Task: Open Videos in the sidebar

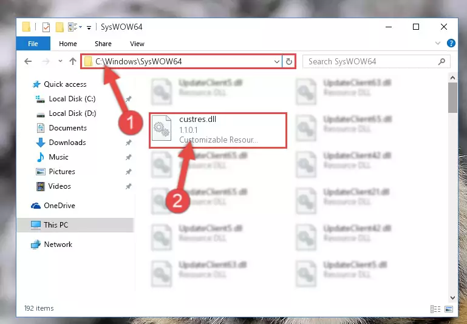Action: pyautogui.click(x=60, y=186)
